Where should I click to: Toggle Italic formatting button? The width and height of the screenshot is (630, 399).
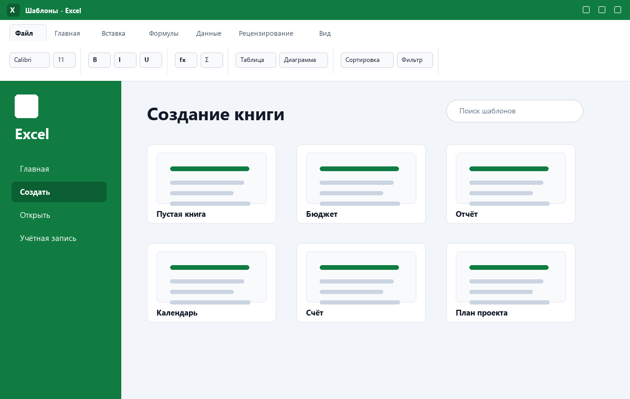pyautogui.click(x=125, y=60)
